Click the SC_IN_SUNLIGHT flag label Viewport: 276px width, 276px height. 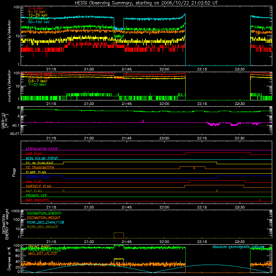pyautogui.click(x=40, y=163)
